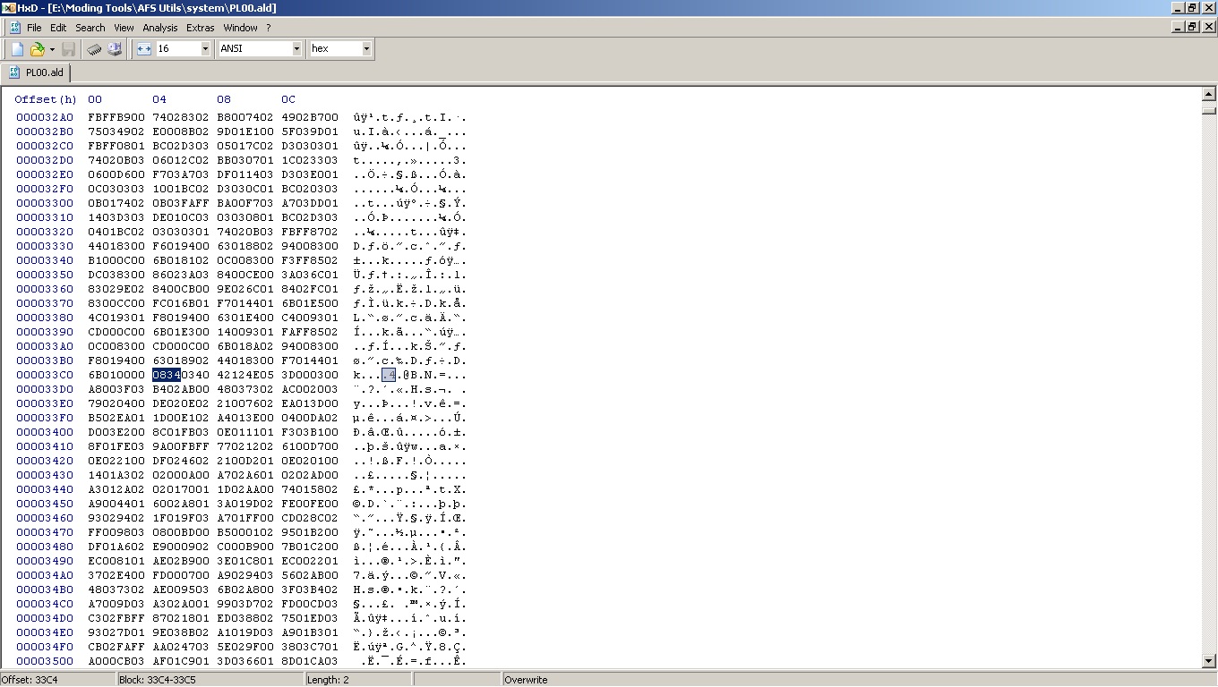This screenshot has height=687, width=1218.
Task: Open the Search menu
Action: point(90,28)
